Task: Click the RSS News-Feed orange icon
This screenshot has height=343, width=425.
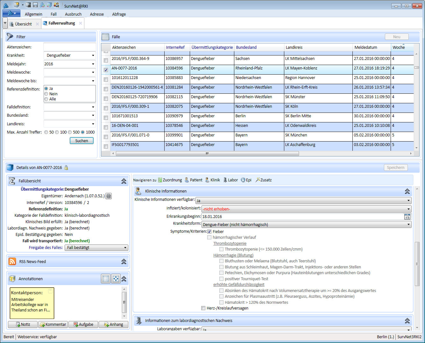Action: point(12,261)
